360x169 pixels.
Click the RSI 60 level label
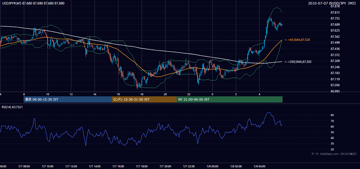coord(332,126)
